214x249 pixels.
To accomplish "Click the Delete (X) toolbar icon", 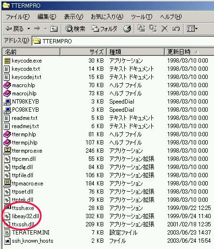I will tap(164, 29).
